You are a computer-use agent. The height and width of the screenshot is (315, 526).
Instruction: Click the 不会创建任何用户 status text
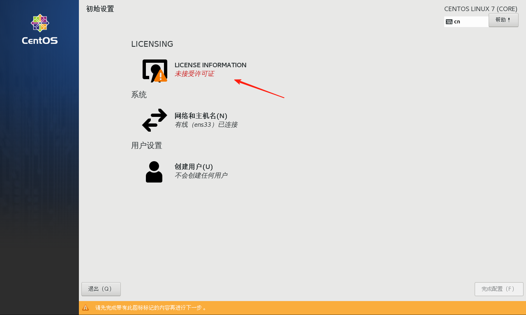(x=201, y=176)
